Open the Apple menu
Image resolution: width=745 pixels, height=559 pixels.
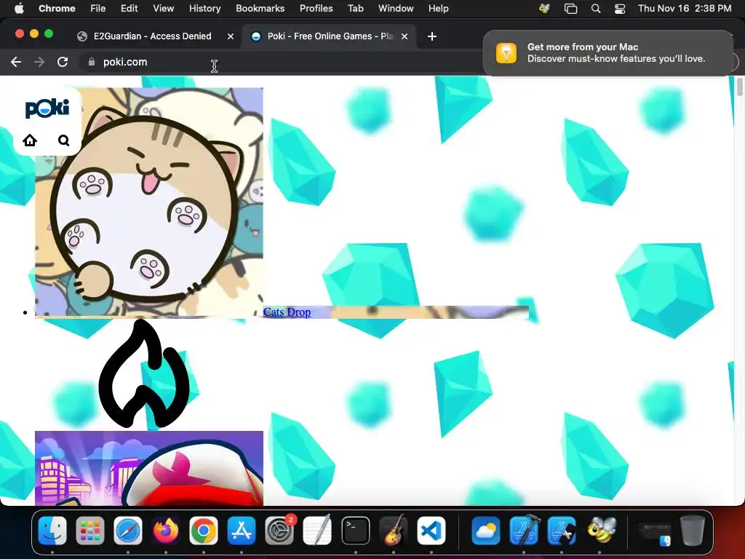coord(19,8)
